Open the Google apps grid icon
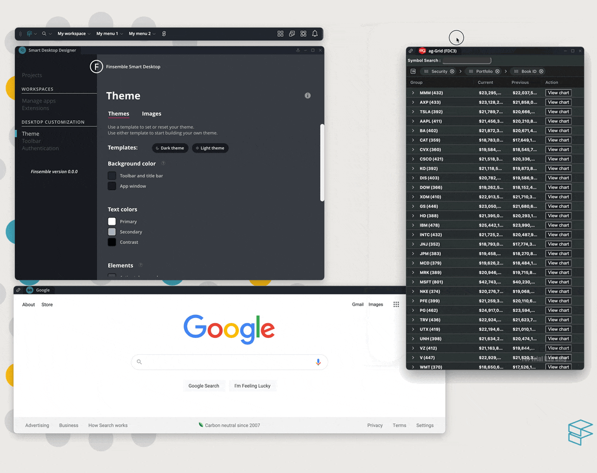Viewport: 597px width, 473px height. pos(396,304)
